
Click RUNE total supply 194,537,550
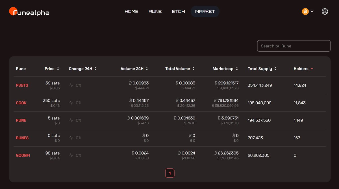[259, 120]
